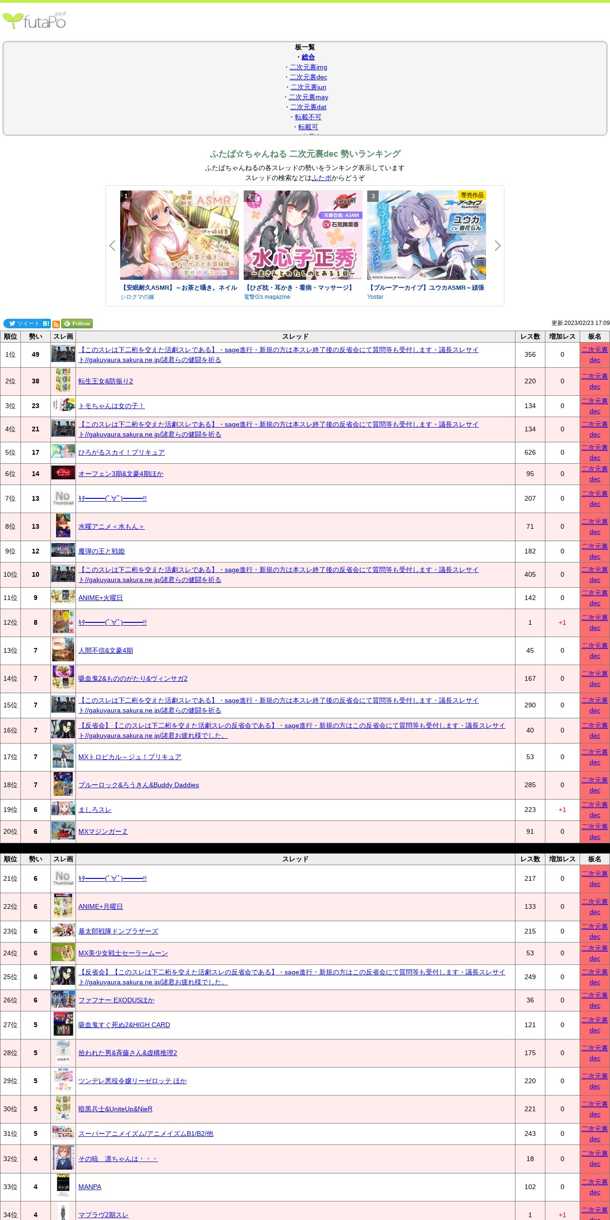Open thread スーパーアニメイズム/アニメイズムB1/B2/他
Image resolution: width=610 pixels, height=1220 pixels.
[x=146, y=1134]
